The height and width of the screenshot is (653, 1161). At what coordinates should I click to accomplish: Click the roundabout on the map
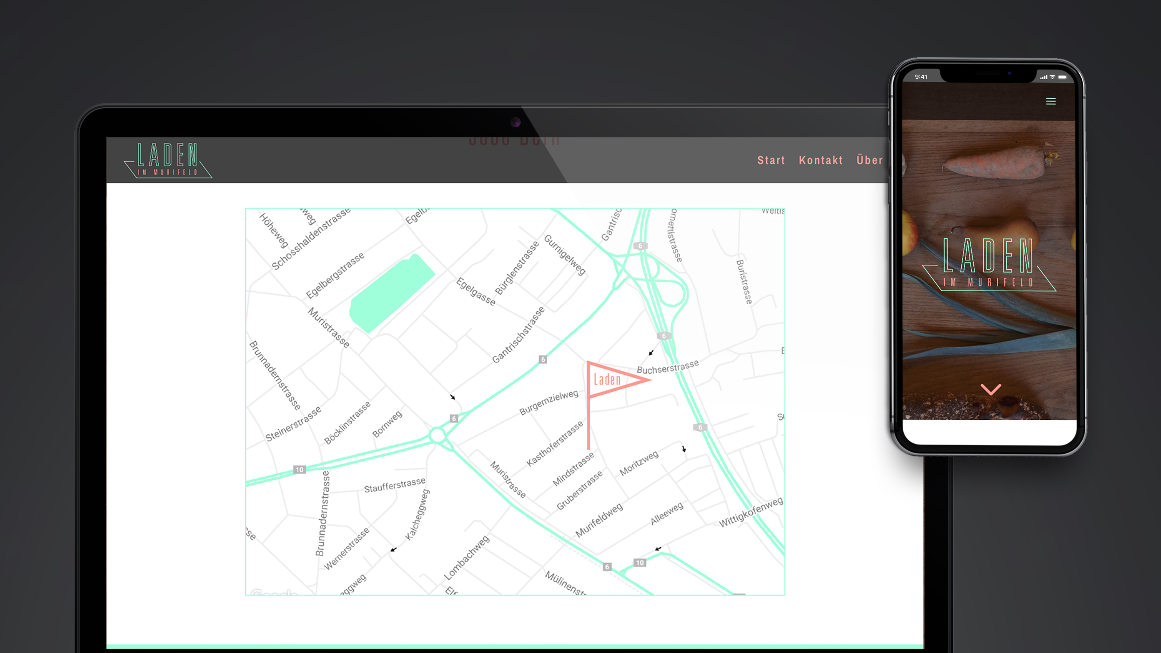tap(437, 436)
